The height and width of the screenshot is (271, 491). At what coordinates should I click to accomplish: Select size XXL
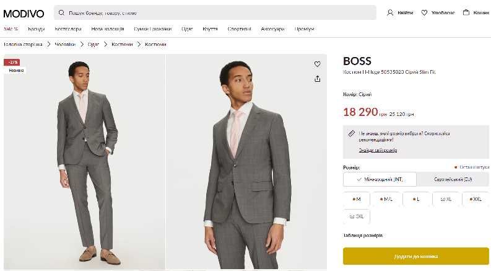[x=474, y=199]
